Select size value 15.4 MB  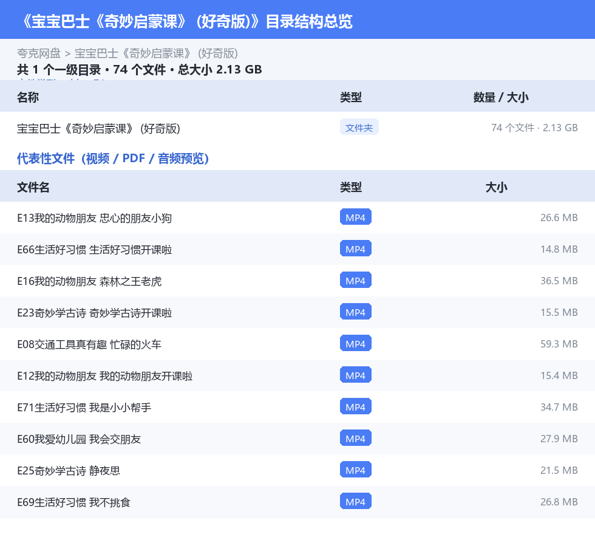click(559, 375)
